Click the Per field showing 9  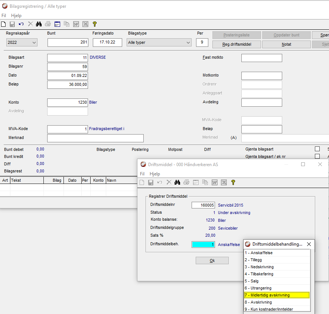tap(202, 42)
